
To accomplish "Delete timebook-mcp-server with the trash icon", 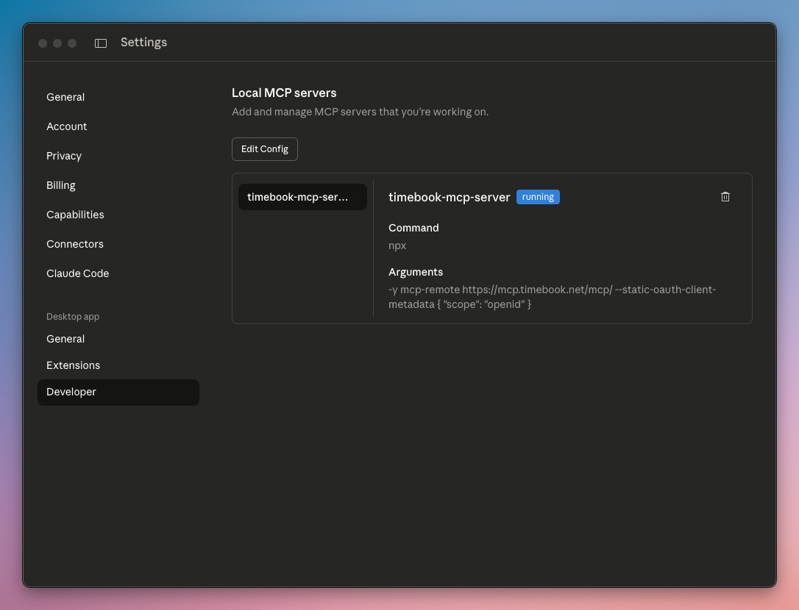I will tap(725, 197).
